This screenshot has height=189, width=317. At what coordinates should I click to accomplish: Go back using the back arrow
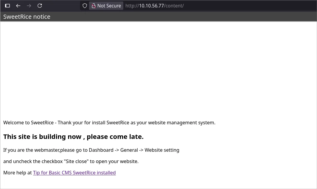pyautogui.click(x=18, y=6)
